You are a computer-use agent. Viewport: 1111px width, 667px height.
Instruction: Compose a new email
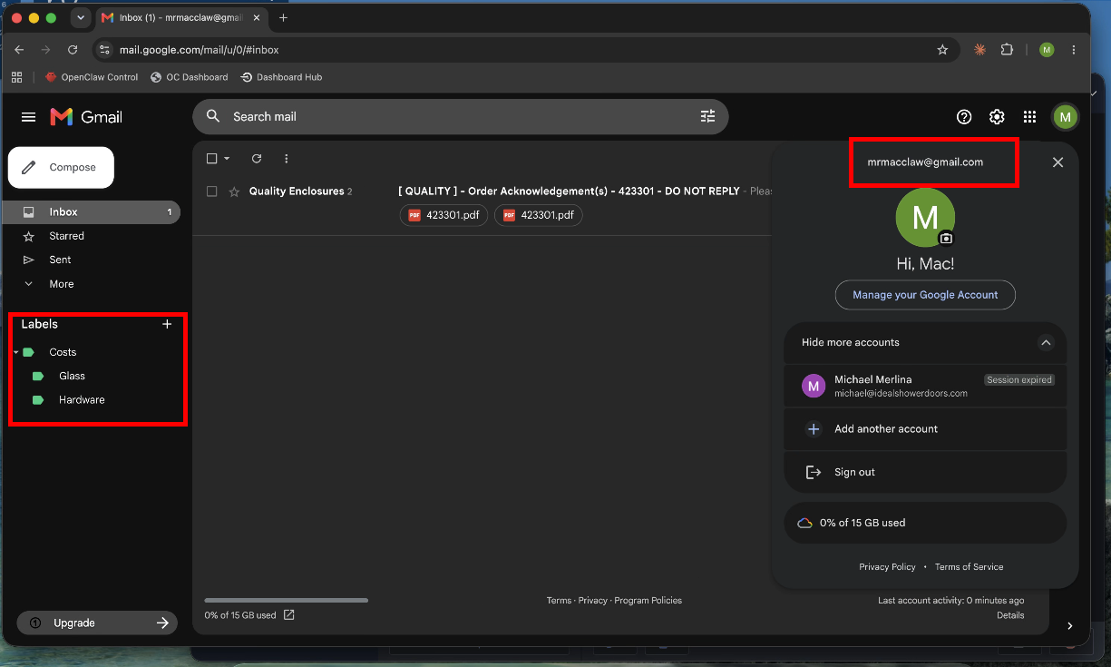[61, 167]
